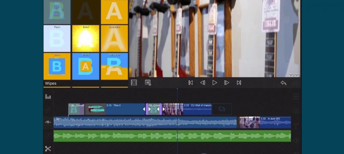Select the solid yellow A transition thumbnail
Viewport: 344px width, 154px height.
[x=114, y=12]
